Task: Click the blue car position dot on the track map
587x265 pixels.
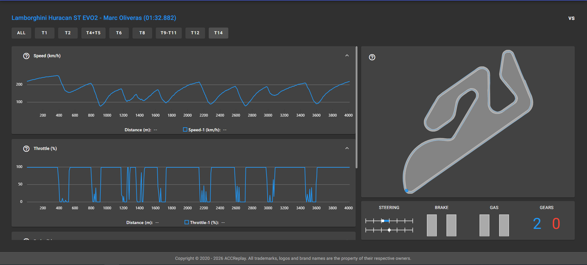Action: tap(407, 190)
